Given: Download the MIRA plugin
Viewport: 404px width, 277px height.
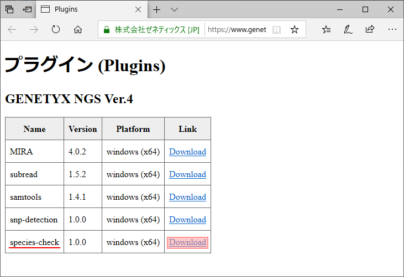Looking at the screenshot, I should pyautogui.click(x=187, y=152).
